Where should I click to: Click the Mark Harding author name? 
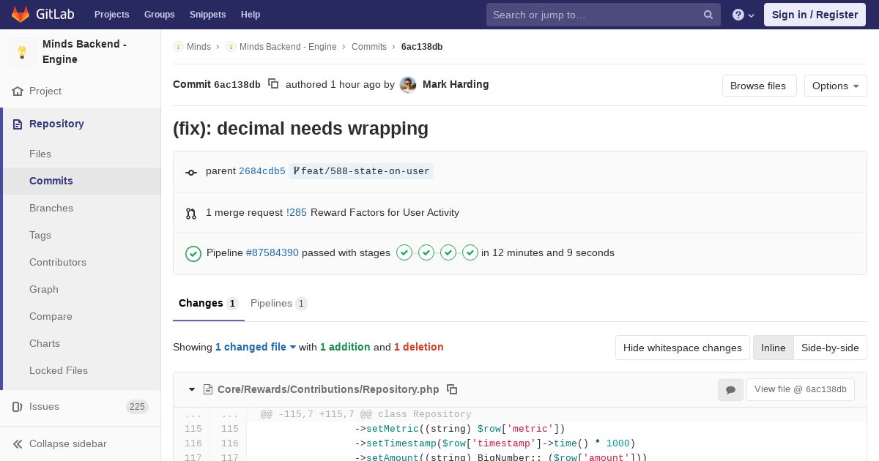point(456,84)
